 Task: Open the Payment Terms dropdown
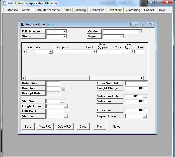145,116
